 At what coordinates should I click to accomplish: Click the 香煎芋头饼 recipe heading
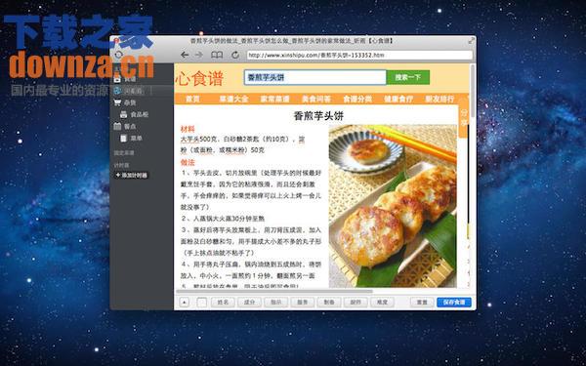(x=318, y=116)
